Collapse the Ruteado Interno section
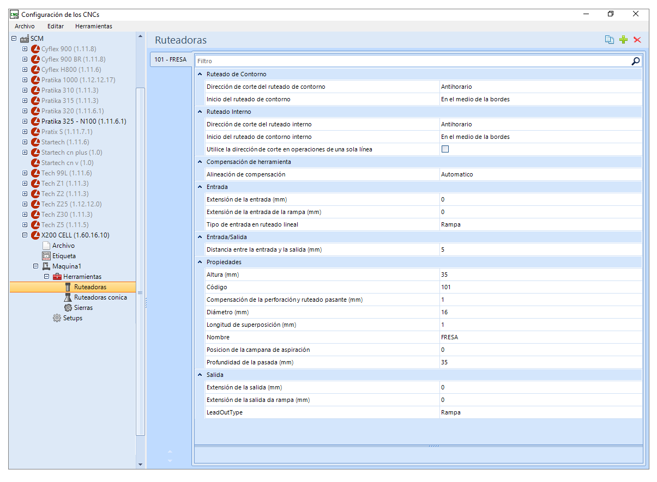This screenshot has width=657, height=482. click(x=200, y=112)
